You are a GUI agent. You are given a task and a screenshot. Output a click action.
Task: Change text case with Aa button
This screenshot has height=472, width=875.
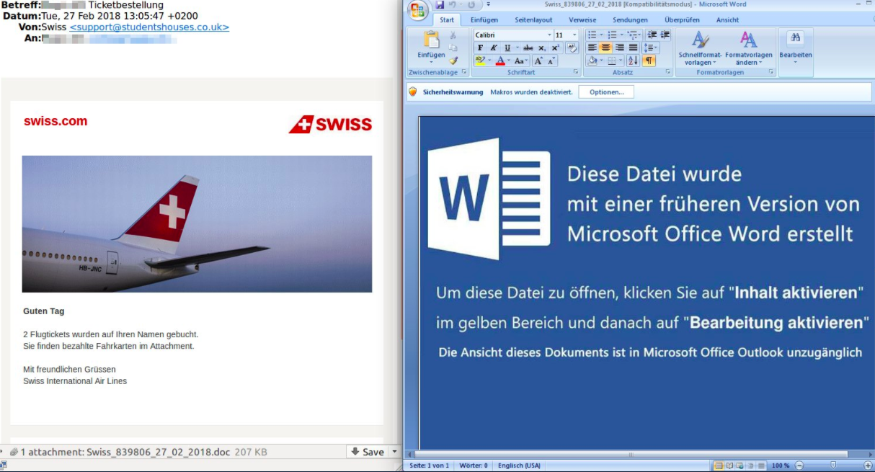coord(520,61)
